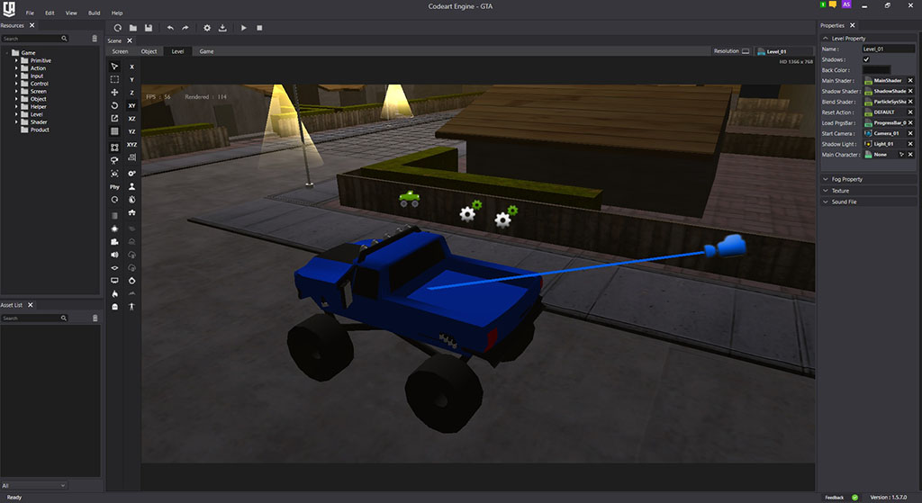Expand the Fog Property section
The image size is (922, 503).
click(x=846, y=179)
